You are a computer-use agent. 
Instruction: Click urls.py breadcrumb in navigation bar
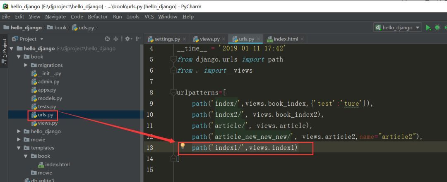tap(83, 28)
